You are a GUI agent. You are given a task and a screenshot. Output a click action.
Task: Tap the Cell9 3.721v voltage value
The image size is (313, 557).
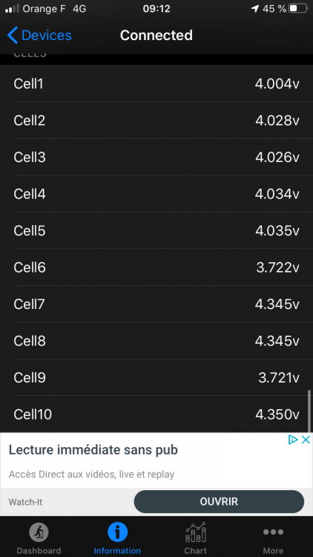pyautogui.click(x=279, y=378)
